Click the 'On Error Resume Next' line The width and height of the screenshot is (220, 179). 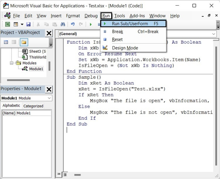(x=107, y=54)
